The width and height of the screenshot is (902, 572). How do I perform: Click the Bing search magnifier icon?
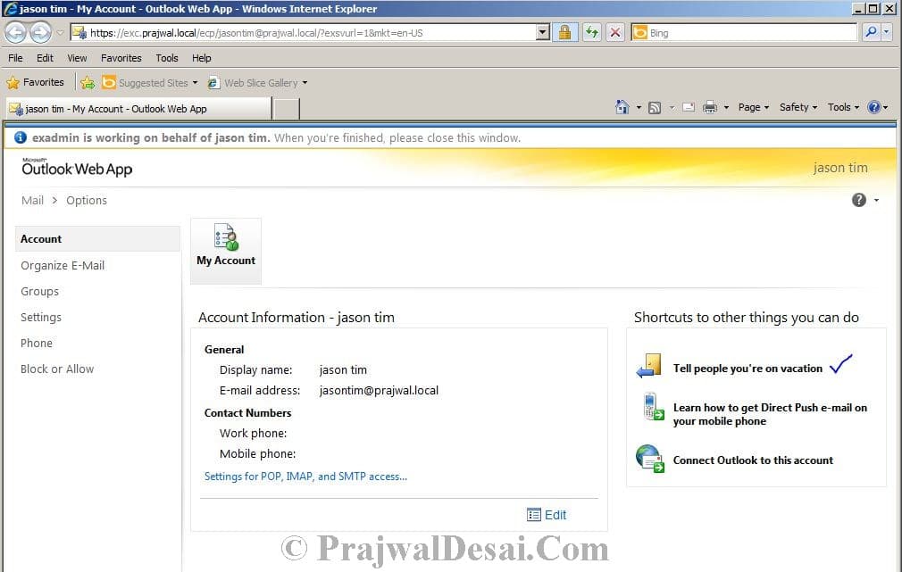871,32
